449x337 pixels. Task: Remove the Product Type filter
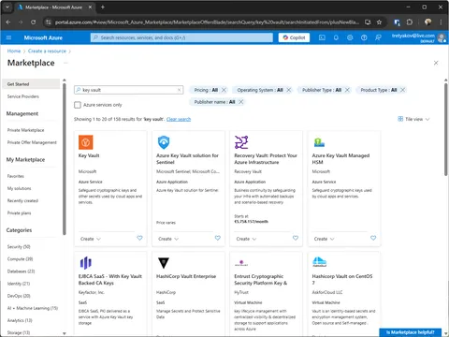[x=403, y=90]
